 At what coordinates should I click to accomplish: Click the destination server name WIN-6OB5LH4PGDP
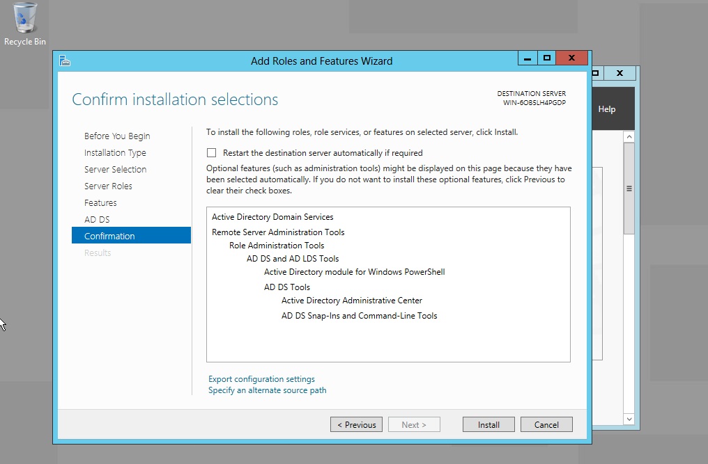tap(534, 102)
